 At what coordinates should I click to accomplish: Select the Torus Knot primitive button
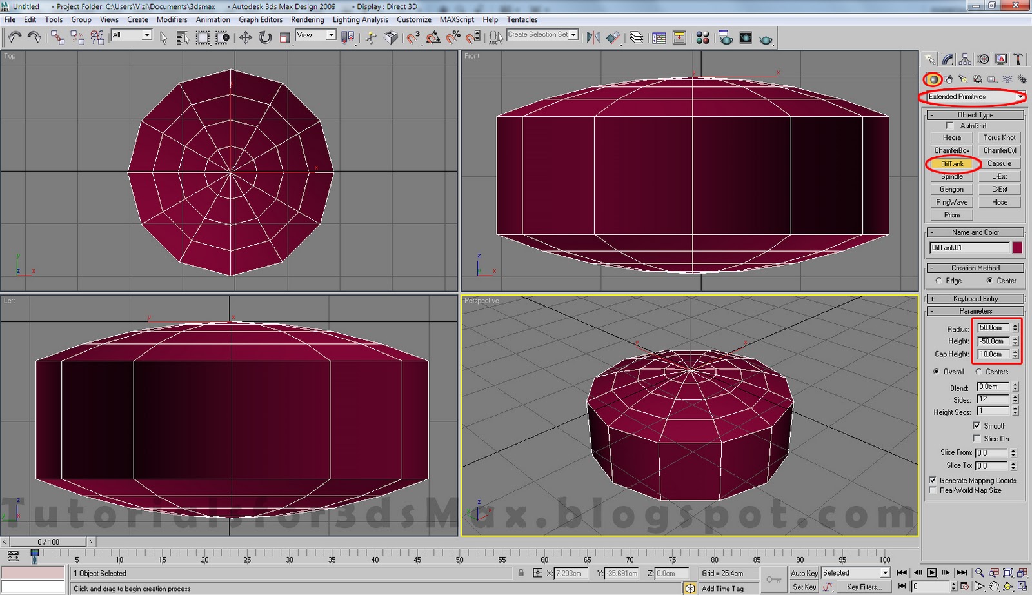[x=999, y=137]
